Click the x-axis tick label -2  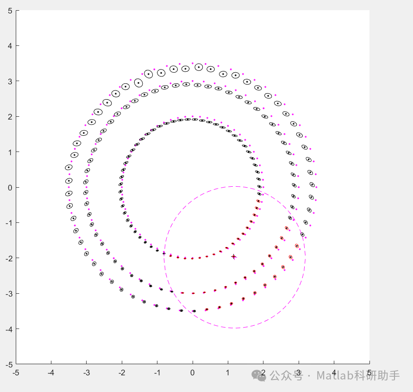[122, 373]
